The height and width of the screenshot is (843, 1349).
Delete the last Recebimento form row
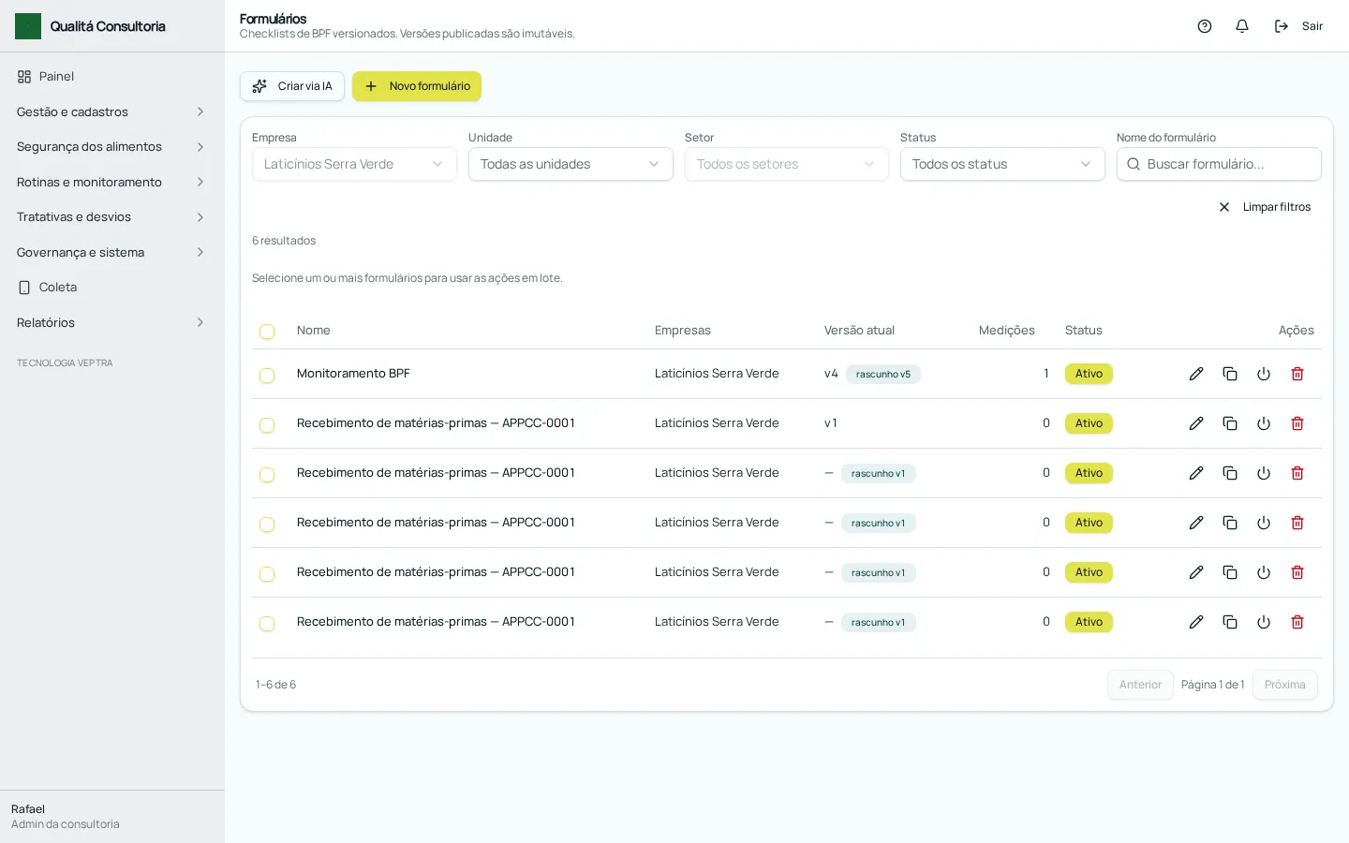(1297, 622)
